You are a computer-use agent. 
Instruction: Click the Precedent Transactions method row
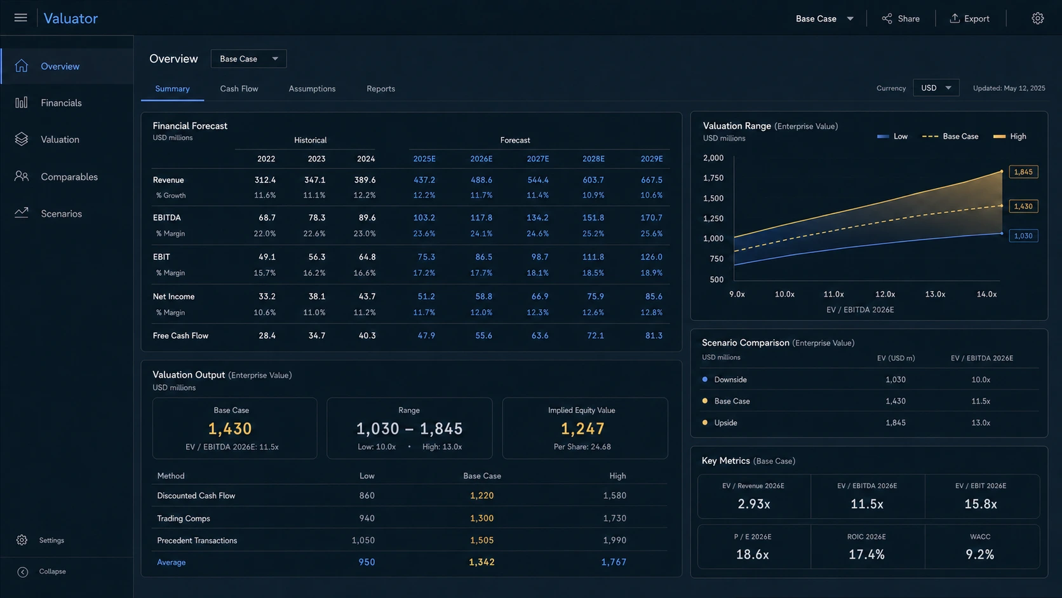click(x=409, y=540)
